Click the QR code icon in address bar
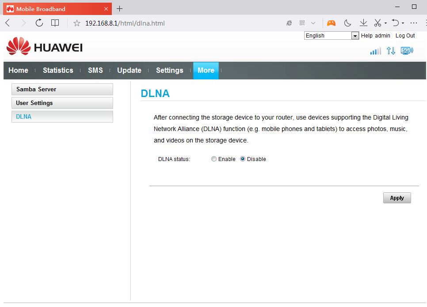427x307 pixels. click(302, 23)
